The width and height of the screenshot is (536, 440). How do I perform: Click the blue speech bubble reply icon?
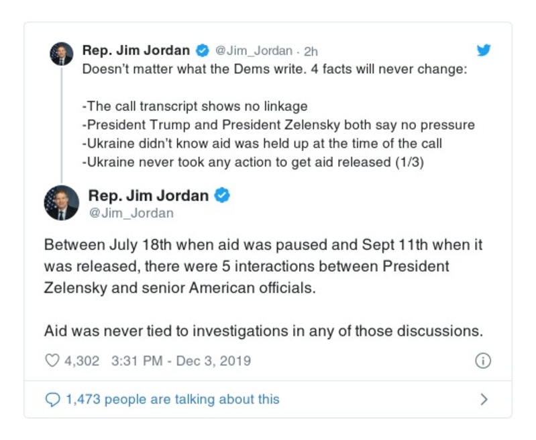pyautogui.click(x=52, y=399)
